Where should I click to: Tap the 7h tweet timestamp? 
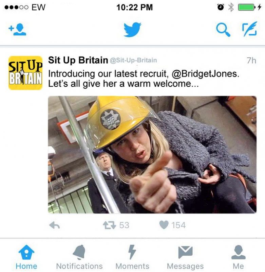251,61
